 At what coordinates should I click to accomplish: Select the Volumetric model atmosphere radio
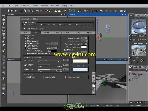pos(42,25)
